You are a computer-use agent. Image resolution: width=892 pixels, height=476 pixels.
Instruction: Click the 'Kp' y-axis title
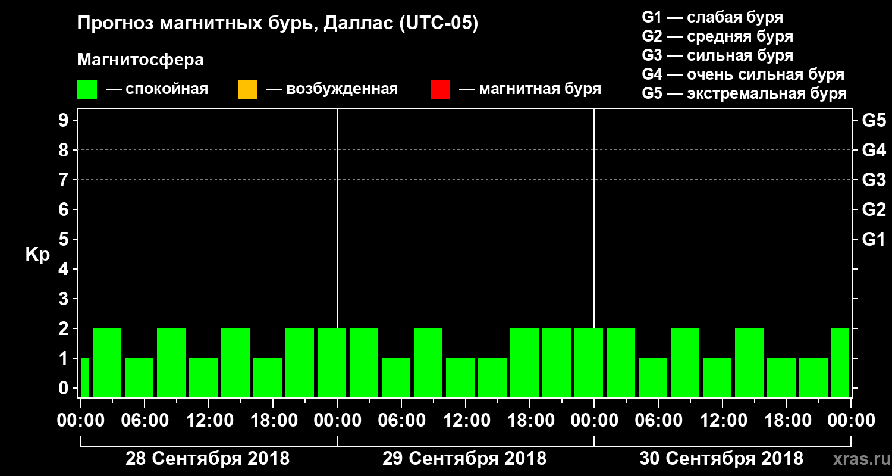[x=37, y=255]
